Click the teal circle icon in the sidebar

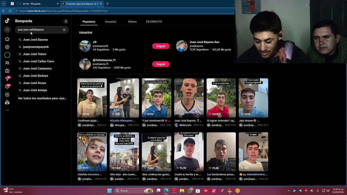7,55
